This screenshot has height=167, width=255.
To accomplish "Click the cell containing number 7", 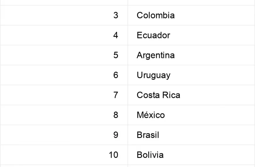I will point(64,95).
